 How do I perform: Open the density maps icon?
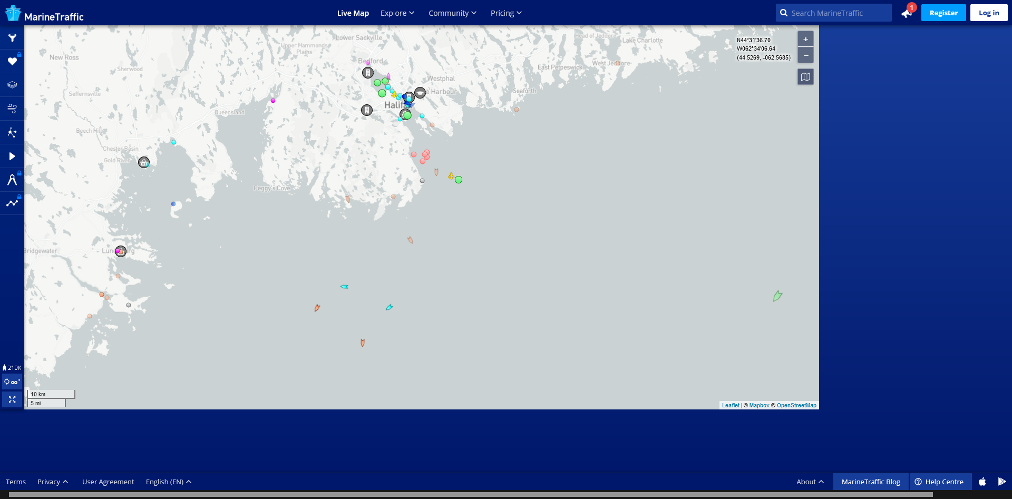pyautogui.click(x=12, y=132)
